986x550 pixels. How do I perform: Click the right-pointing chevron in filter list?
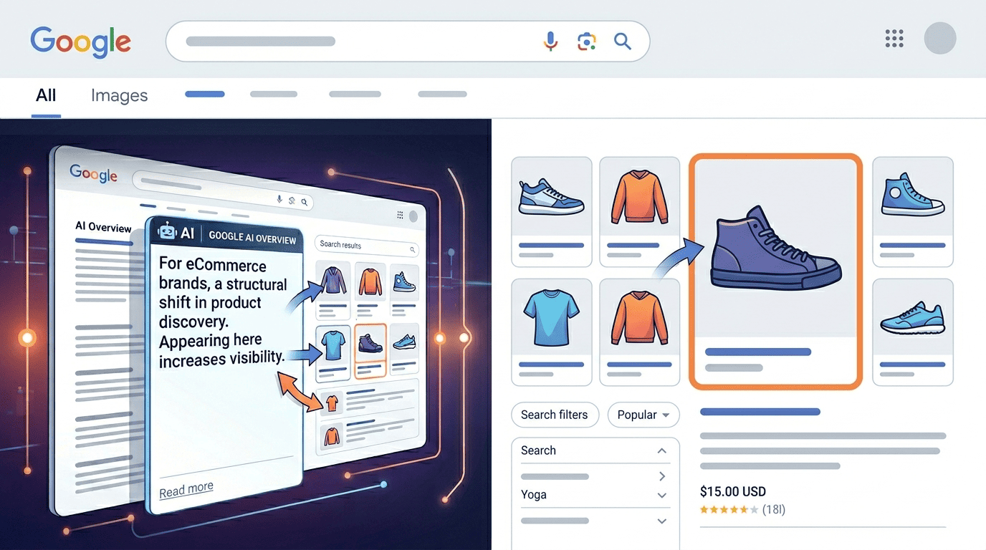pyautogui.click(x=662, y=476)
